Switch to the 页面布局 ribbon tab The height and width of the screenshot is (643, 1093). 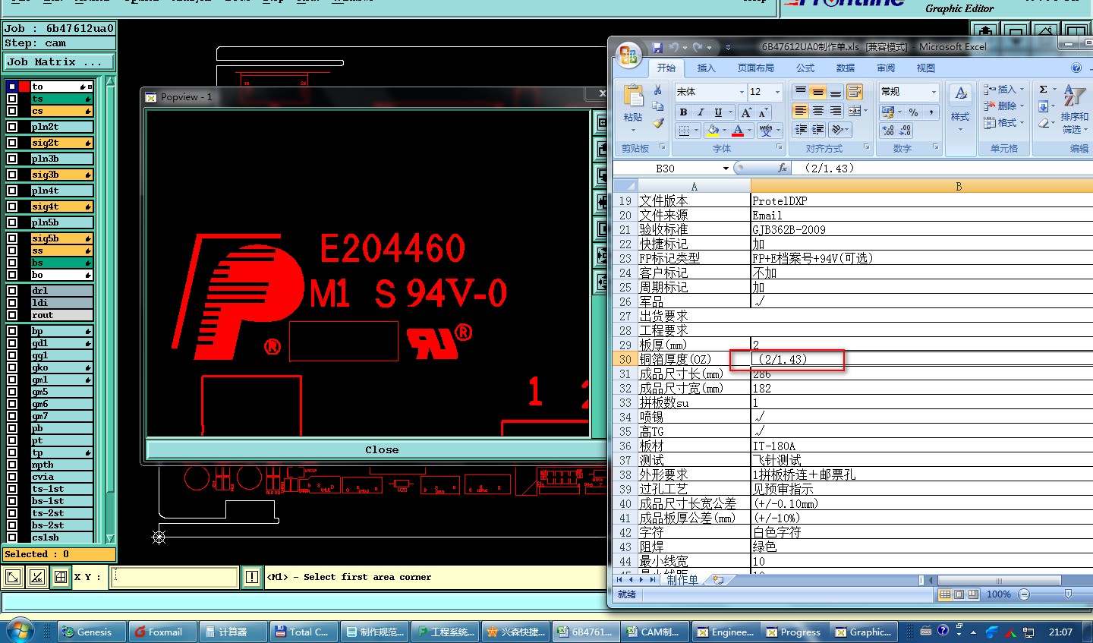pyautogui.click(x=756, y=68)
